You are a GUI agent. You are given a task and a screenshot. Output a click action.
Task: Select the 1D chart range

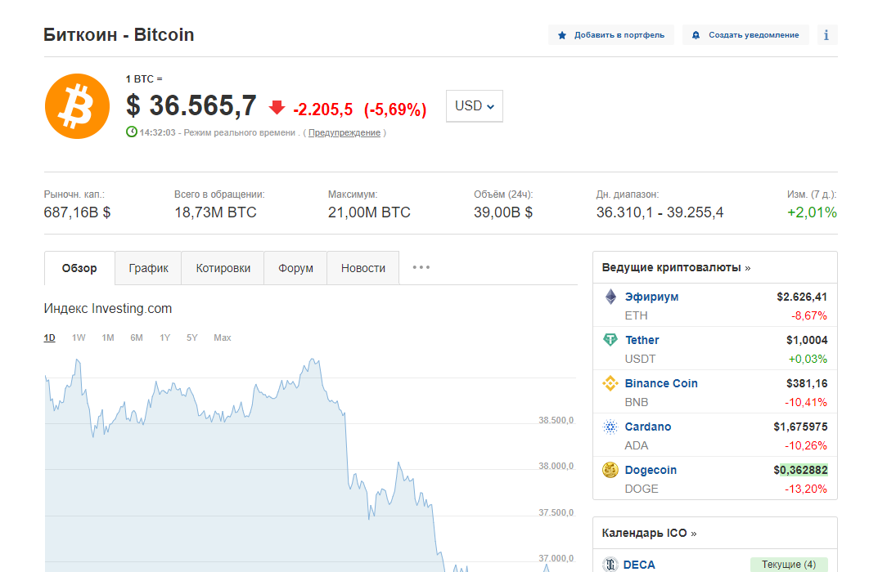coord(49,337)
